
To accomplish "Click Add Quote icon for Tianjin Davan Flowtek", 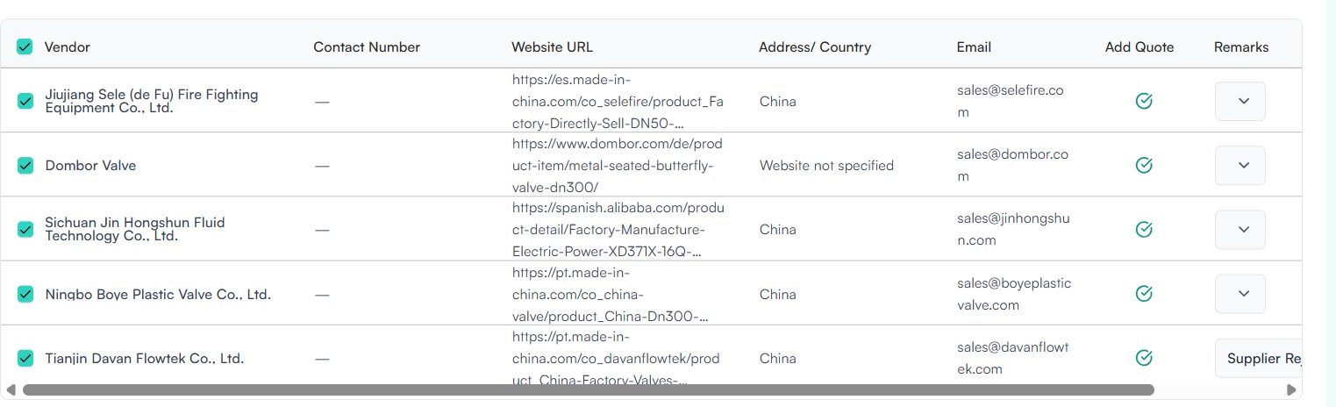I will tap(1143, 358).
